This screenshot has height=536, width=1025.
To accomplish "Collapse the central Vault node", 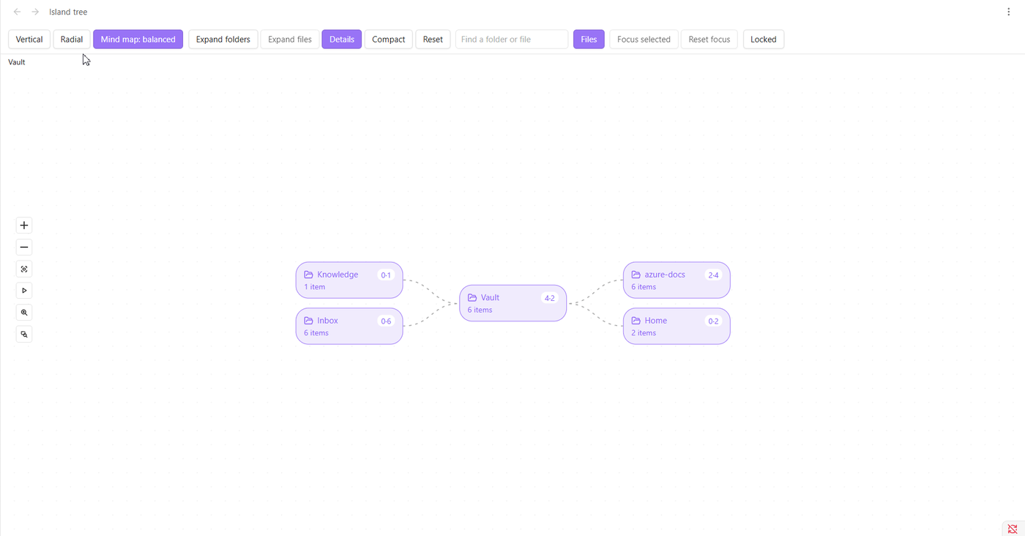I will (513, 303).
